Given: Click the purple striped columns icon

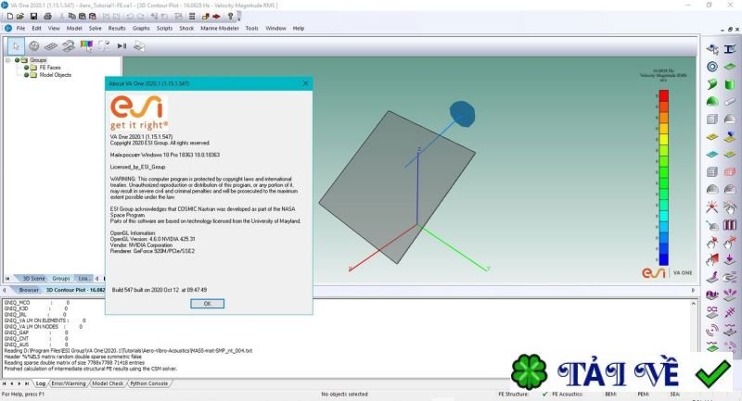Looking at the screenshot, I should click(x=730, y=225).
